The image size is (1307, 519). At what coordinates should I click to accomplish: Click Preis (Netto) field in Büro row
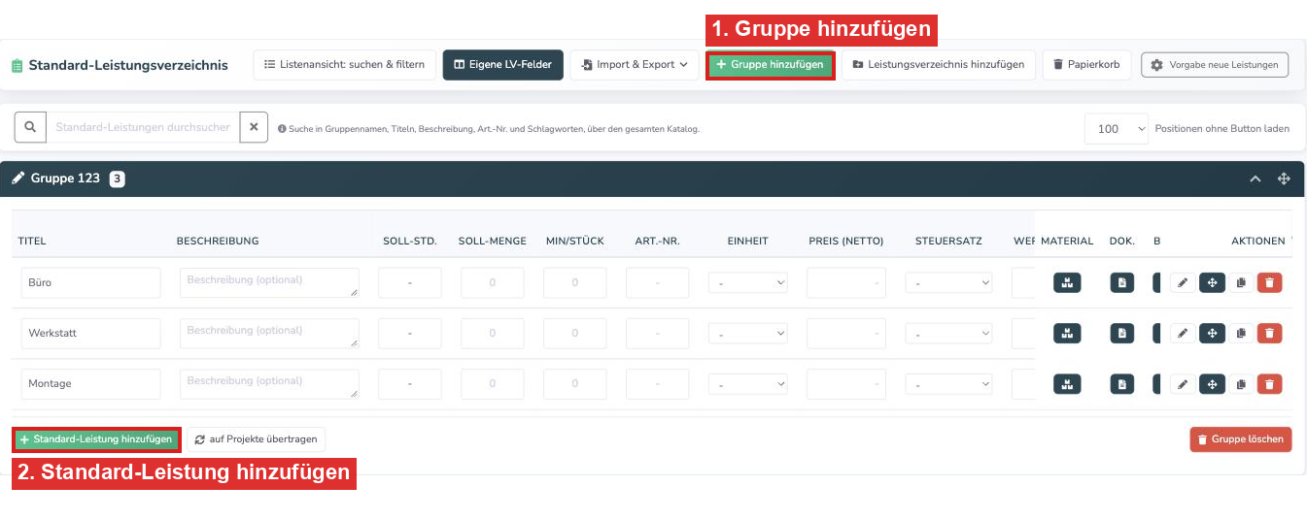tap(846, 282)
